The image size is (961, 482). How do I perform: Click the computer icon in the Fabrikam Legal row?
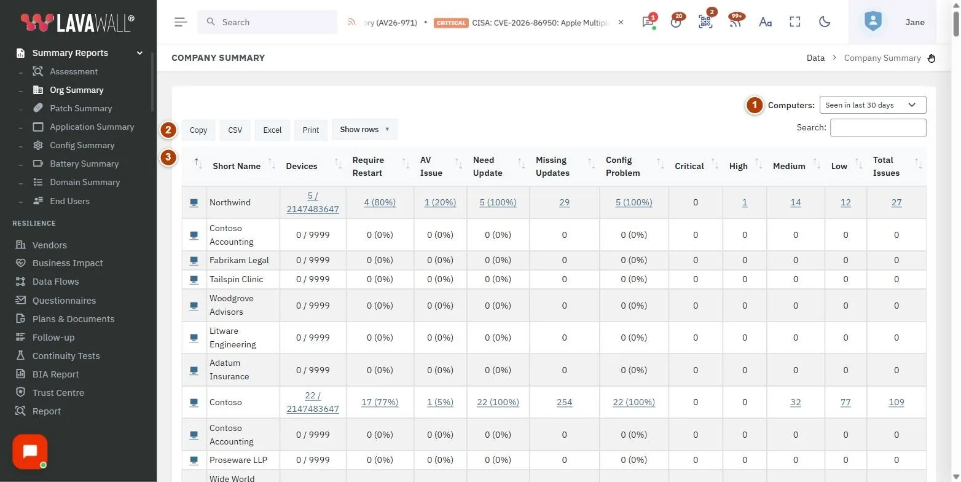(194, 260)
